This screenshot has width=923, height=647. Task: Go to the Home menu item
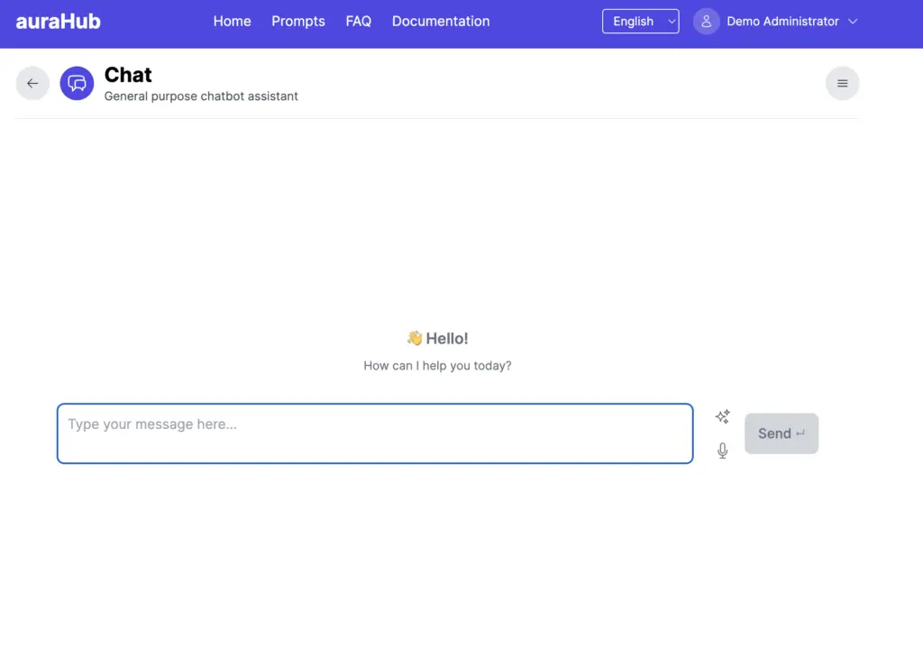tap(232, 21)
